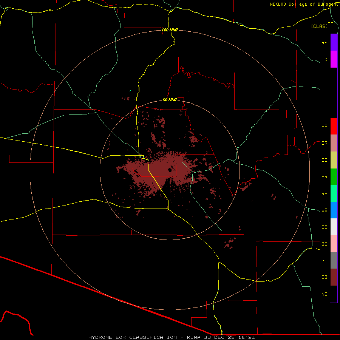Click the RA light-green legend swatch
This screenshot has height=340, width=340.
click(334, 193)
